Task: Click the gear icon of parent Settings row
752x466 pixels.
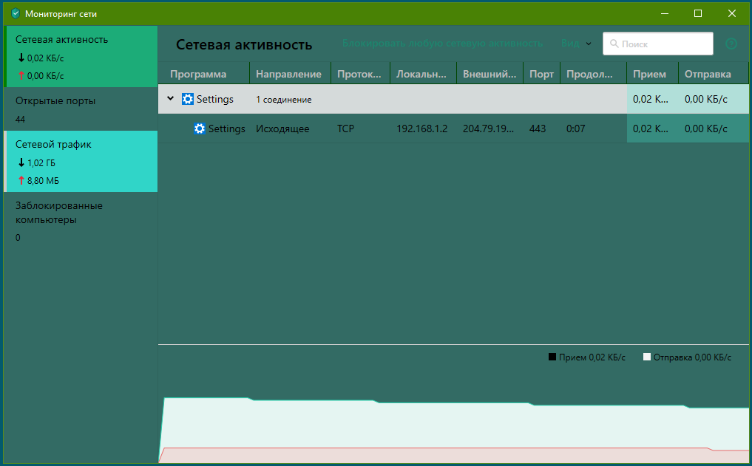Action: click(188, 99)
